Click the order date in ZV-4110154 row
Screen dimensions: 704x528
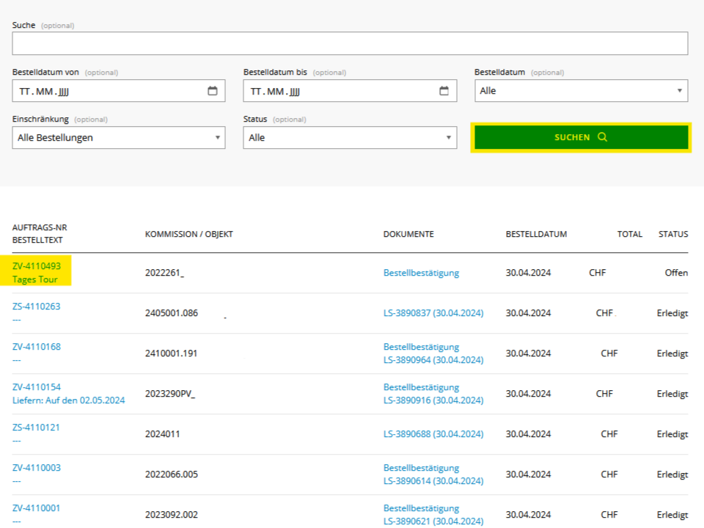528,394
